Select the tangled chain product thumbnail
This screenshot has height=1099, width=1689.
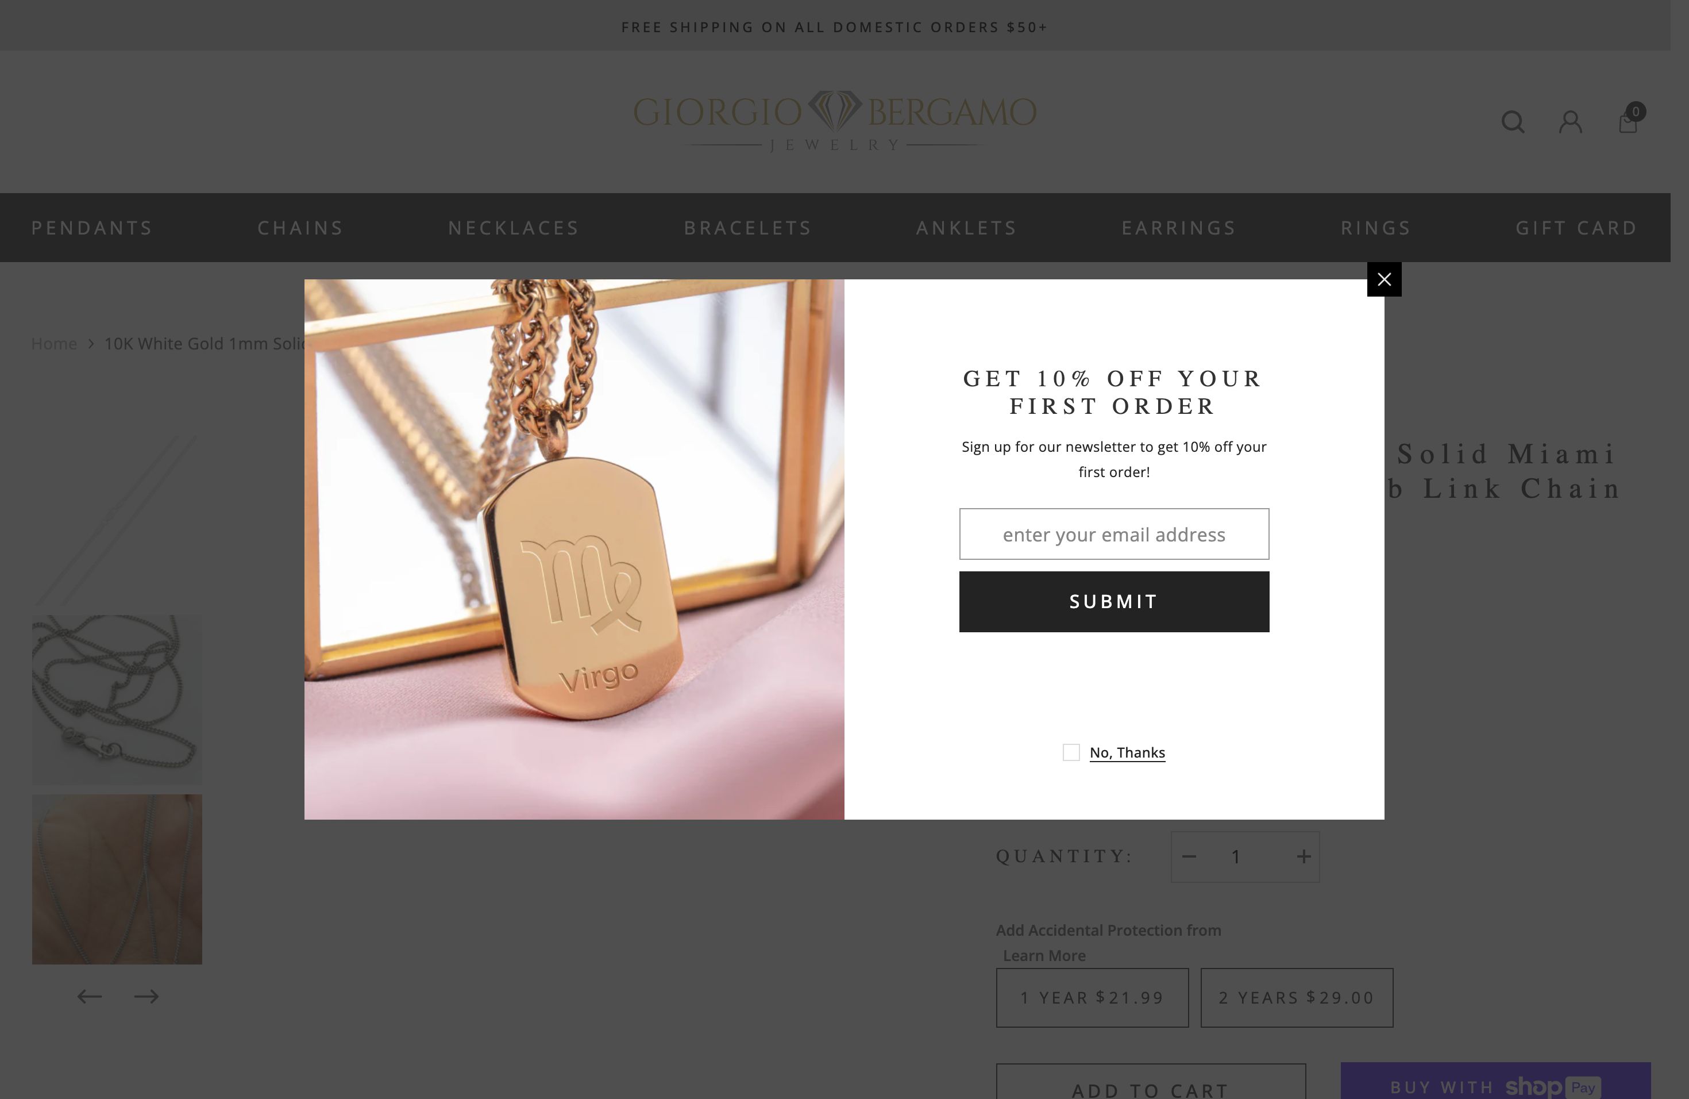(117, 700)
